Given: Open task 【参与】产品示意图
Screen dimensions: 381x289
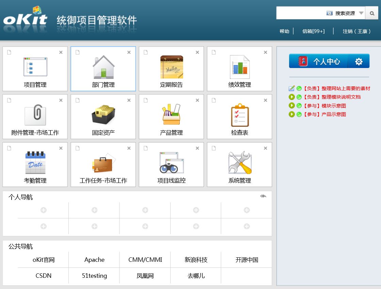Looking at the screenshot, I should coord(324,114).
